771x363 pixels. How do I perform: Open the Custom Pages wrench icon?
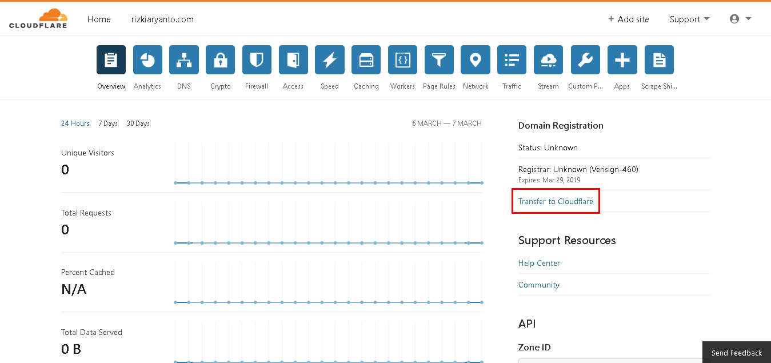tap(585, 60)
